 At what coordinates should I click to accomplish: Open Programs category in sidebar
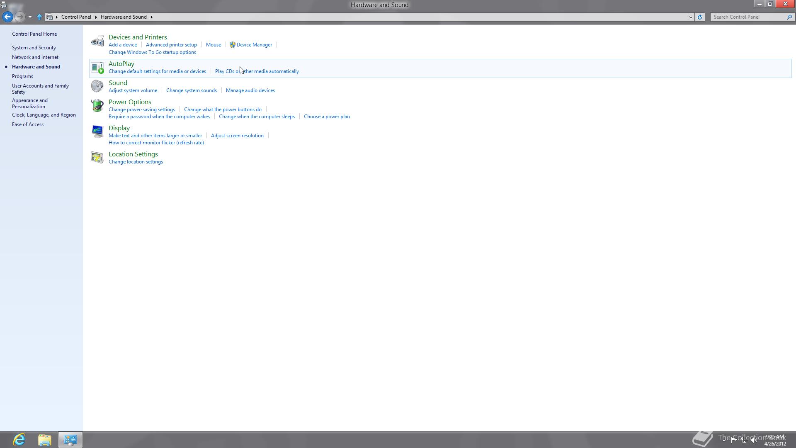(x=22, y=76)
